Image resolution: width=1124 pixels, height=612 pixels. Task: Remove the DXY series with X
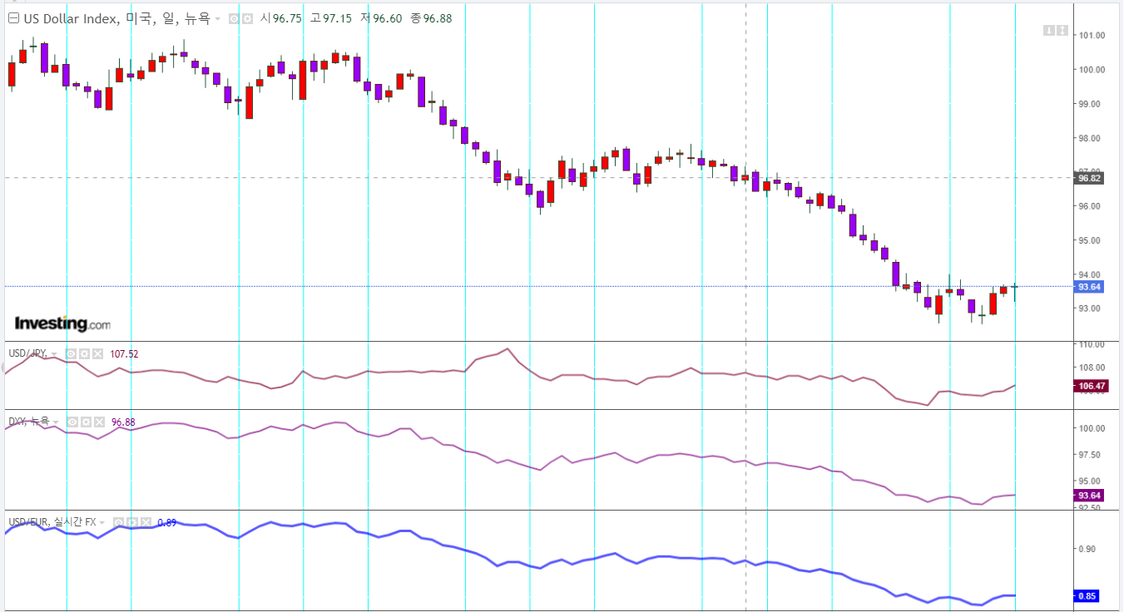[97, 422]
